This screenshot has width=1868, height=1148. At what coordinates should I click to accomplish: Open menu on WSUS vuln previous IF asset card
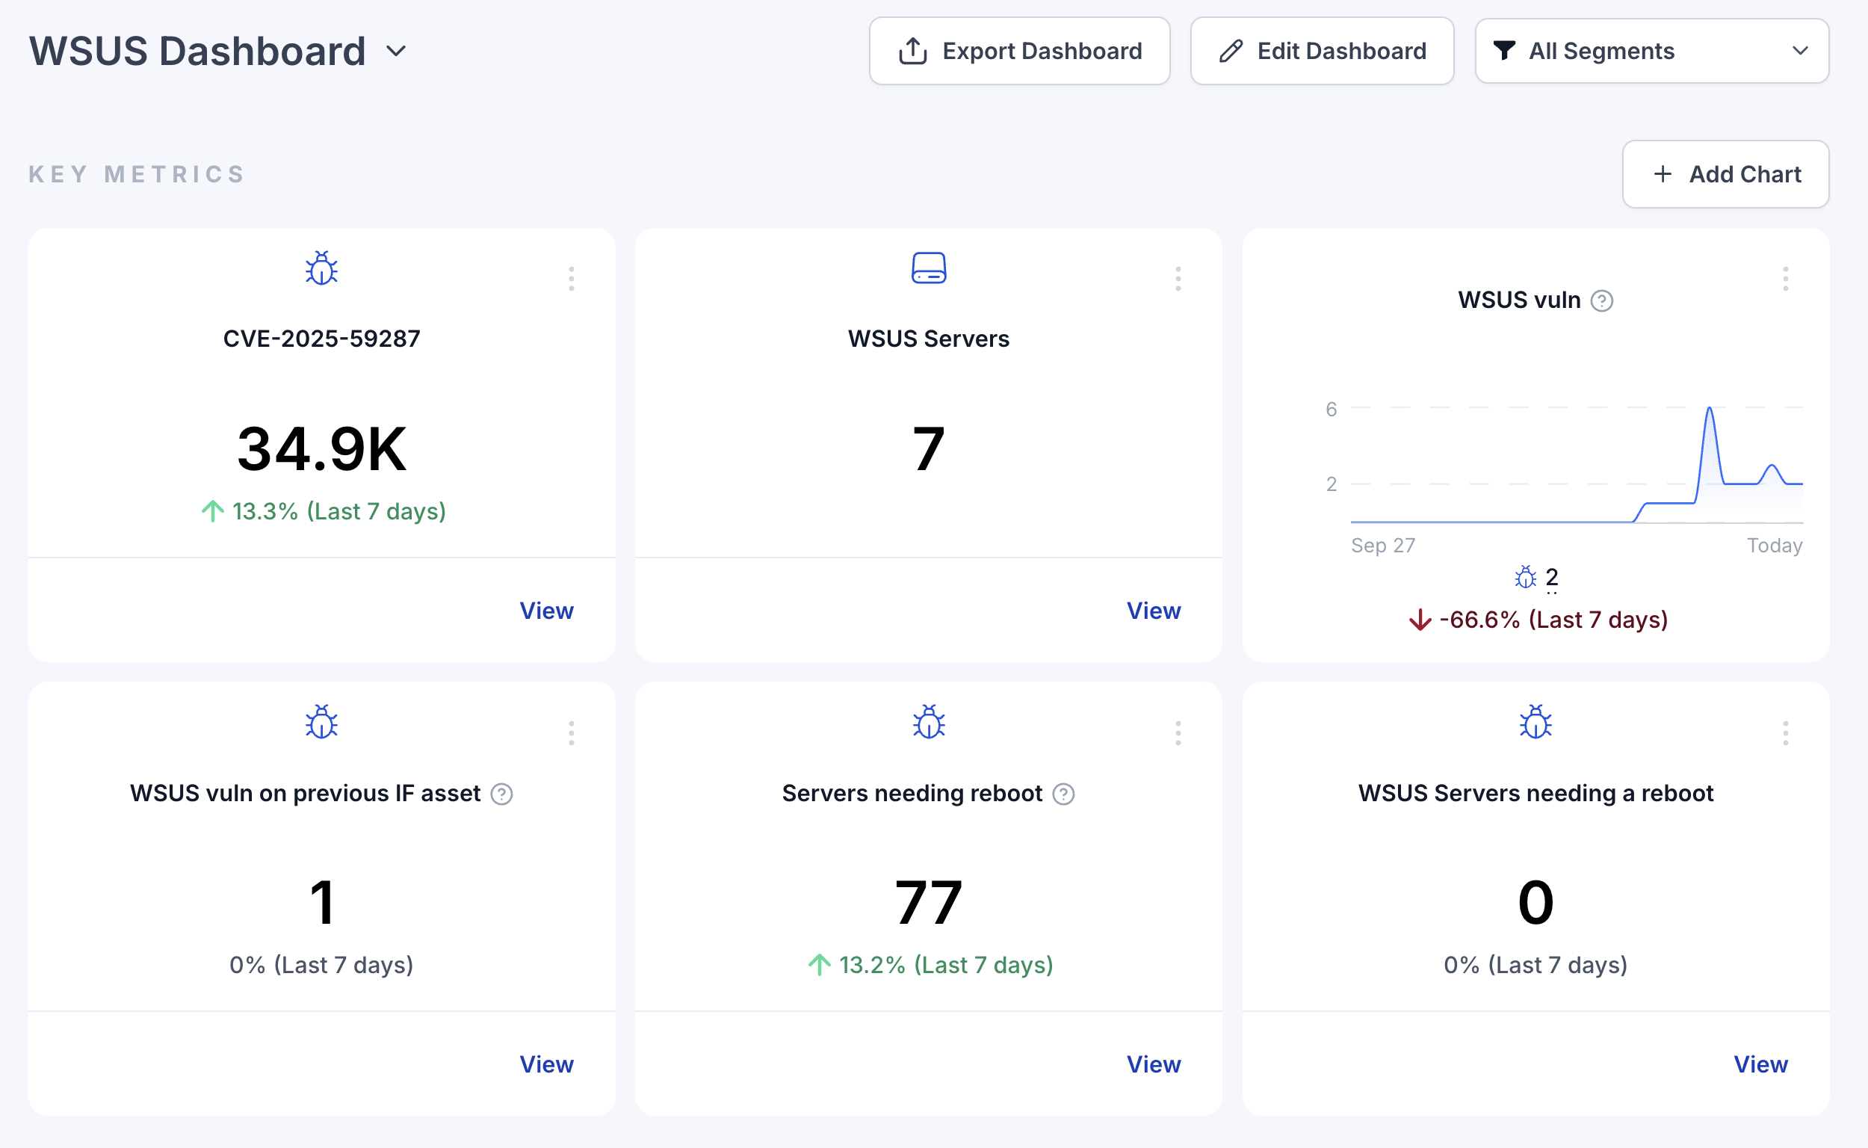(572, 733)
